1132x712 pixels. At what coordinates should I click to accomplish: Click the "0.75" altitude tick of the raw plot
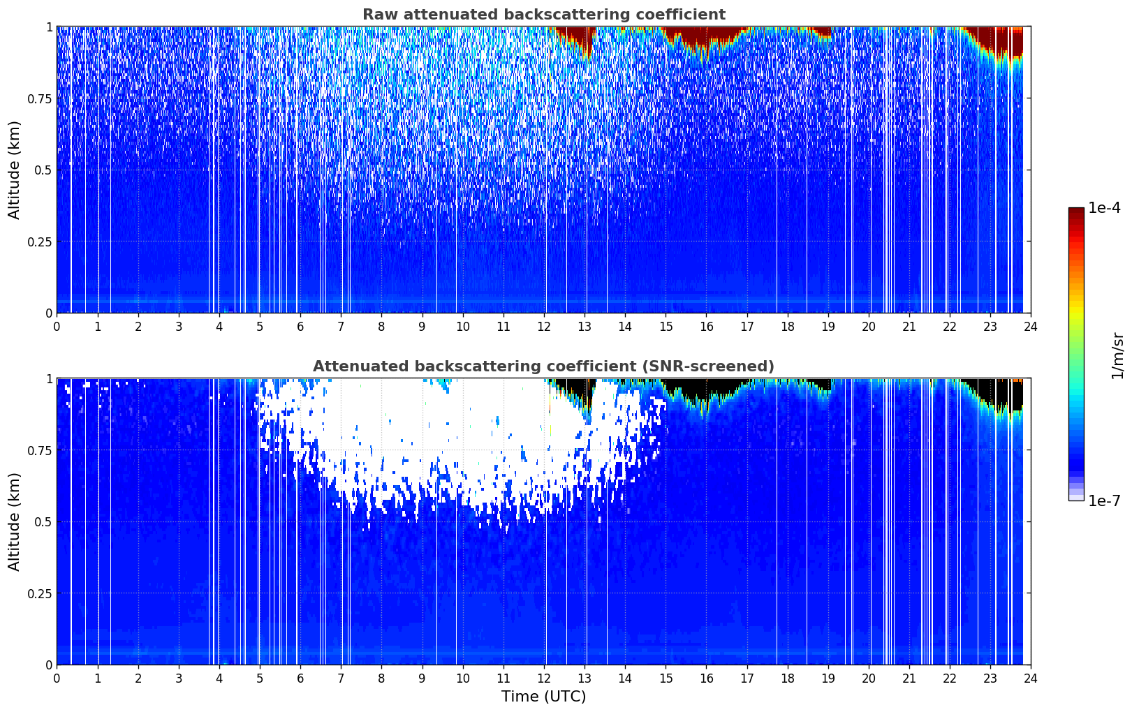click(x=40, y=98)
